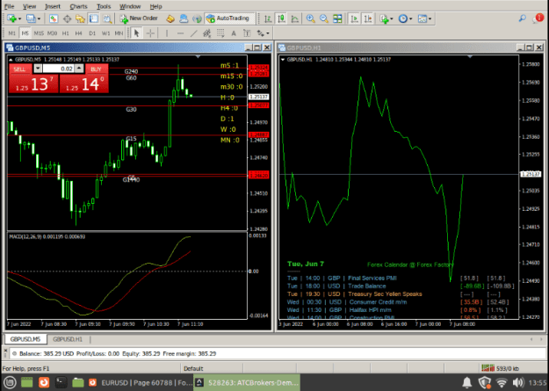Toggle Chart Shift icon
This screenshot has width=549, height=391.
(368, 18)
